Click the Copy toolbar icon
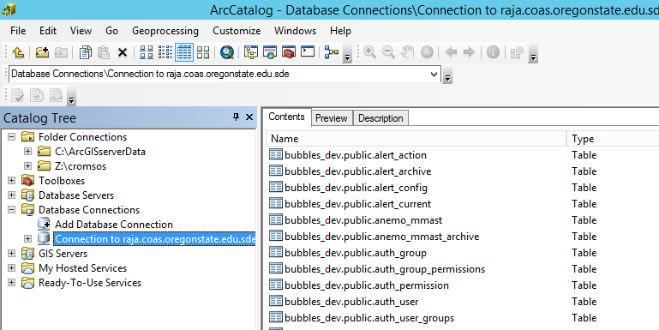 pos(86,52)
